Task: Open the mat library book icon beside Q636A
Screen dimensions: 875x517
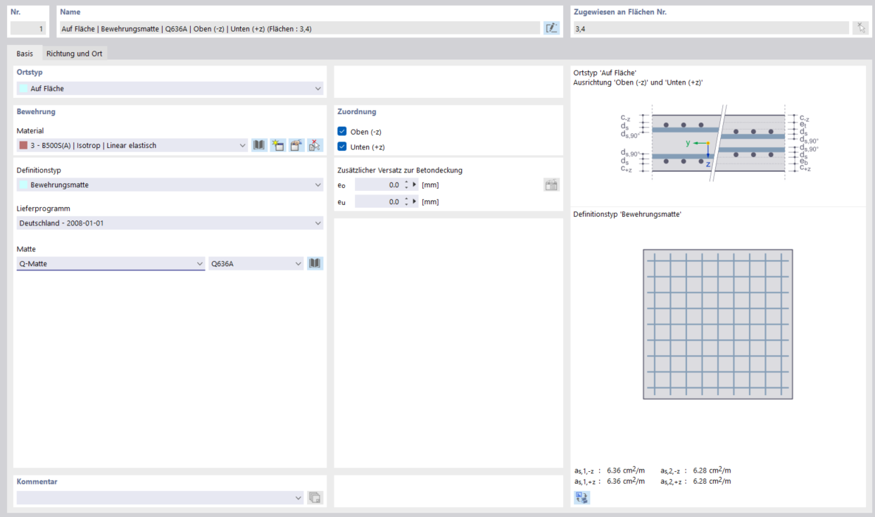Action: tap(315, 263)
